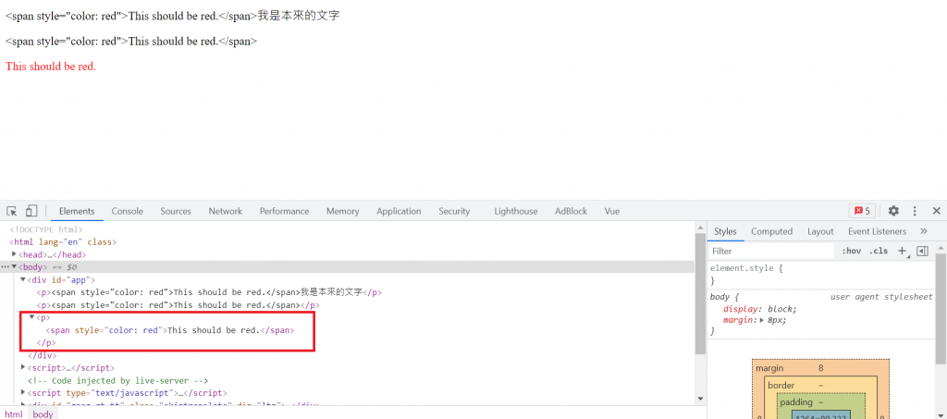This screenshot has width=947, height=419.
Task: Click the display property in body rule
Action: pos(739,309)
